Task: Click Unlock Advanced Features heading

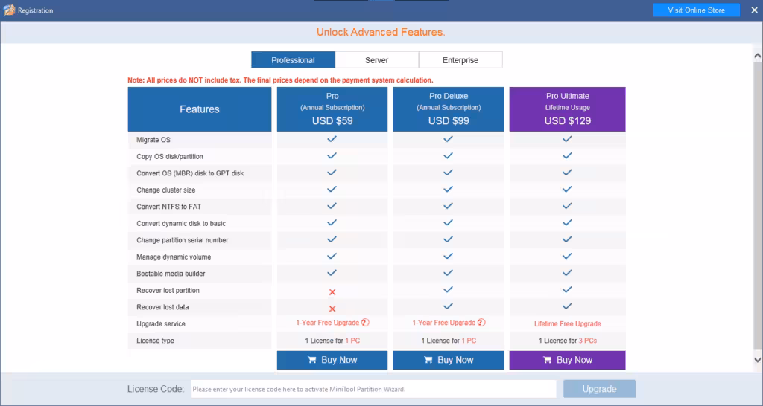Action: [381, 33]
